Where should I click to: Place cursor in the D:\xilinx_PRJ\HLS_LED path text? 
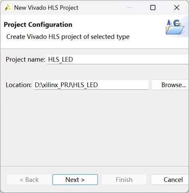coord(66,85)
